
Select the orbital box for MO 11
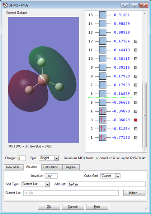(x=103, y=50)
